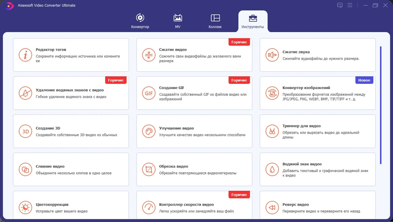Click the Обрезка видео crop icon
This screenshot has height=222, width=393.
coord(149,169)
